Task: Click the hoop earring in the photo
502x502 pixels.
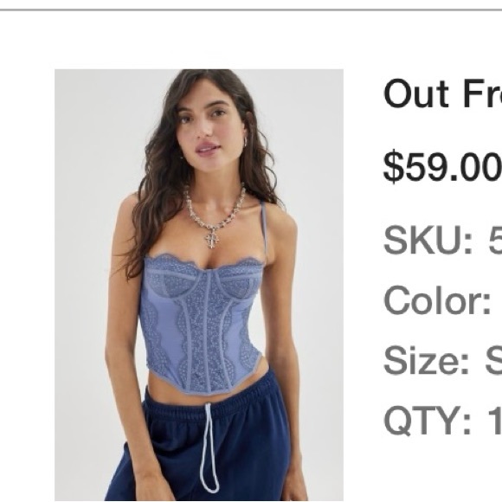Action: [245, 144]
